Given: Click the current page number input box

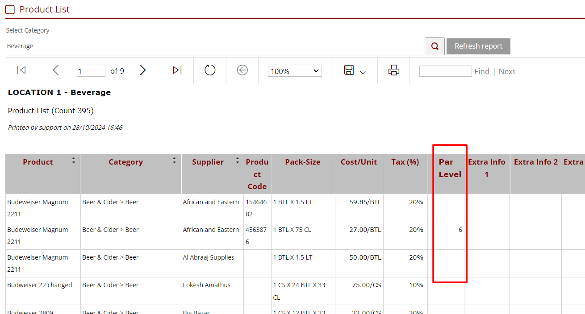Looking at the screenshot, I should click(91, 71).
